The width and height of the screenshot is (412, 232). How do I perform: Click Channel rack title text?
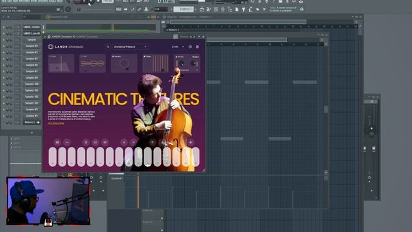59,17
